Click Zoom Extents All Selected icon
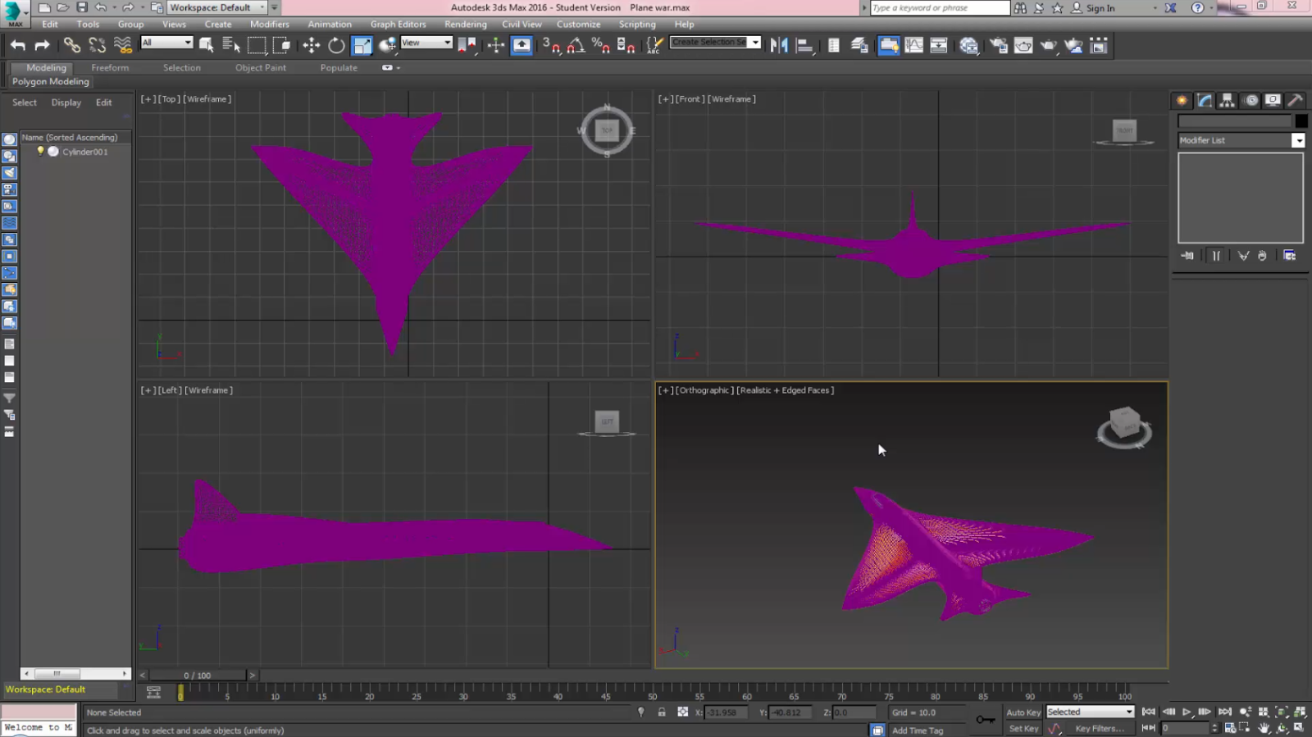1312x737 pixels. pyautogui.click(x=1300, y=712)
